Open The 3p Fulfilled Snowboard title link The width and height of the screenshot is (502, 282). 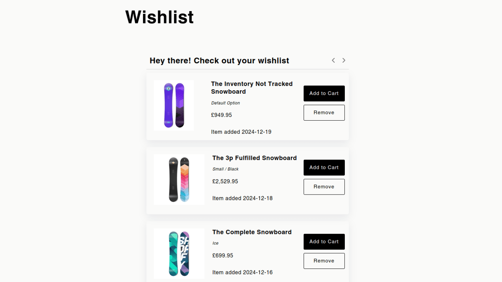[254, 158]
